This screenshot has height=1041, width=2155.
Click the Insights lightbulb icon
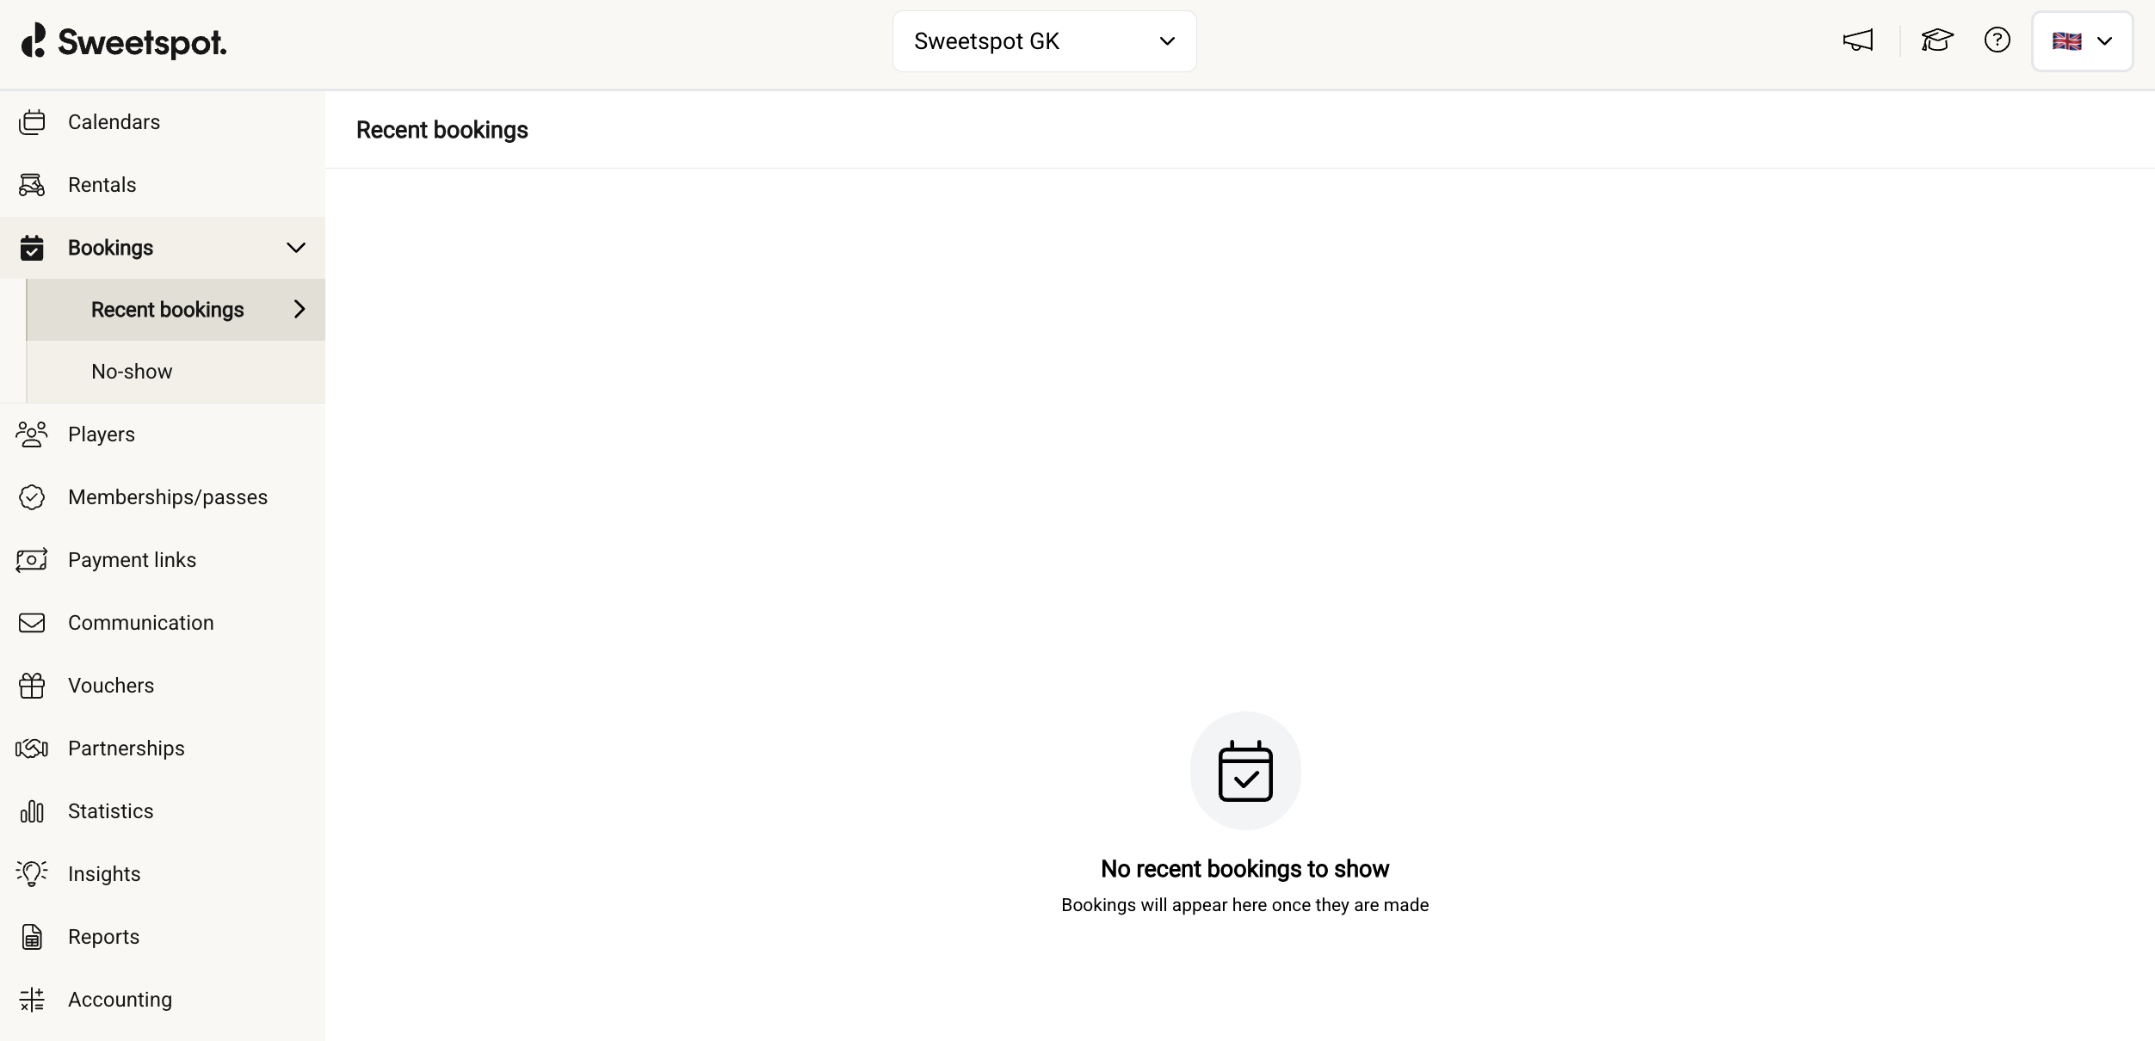point(32,874)
